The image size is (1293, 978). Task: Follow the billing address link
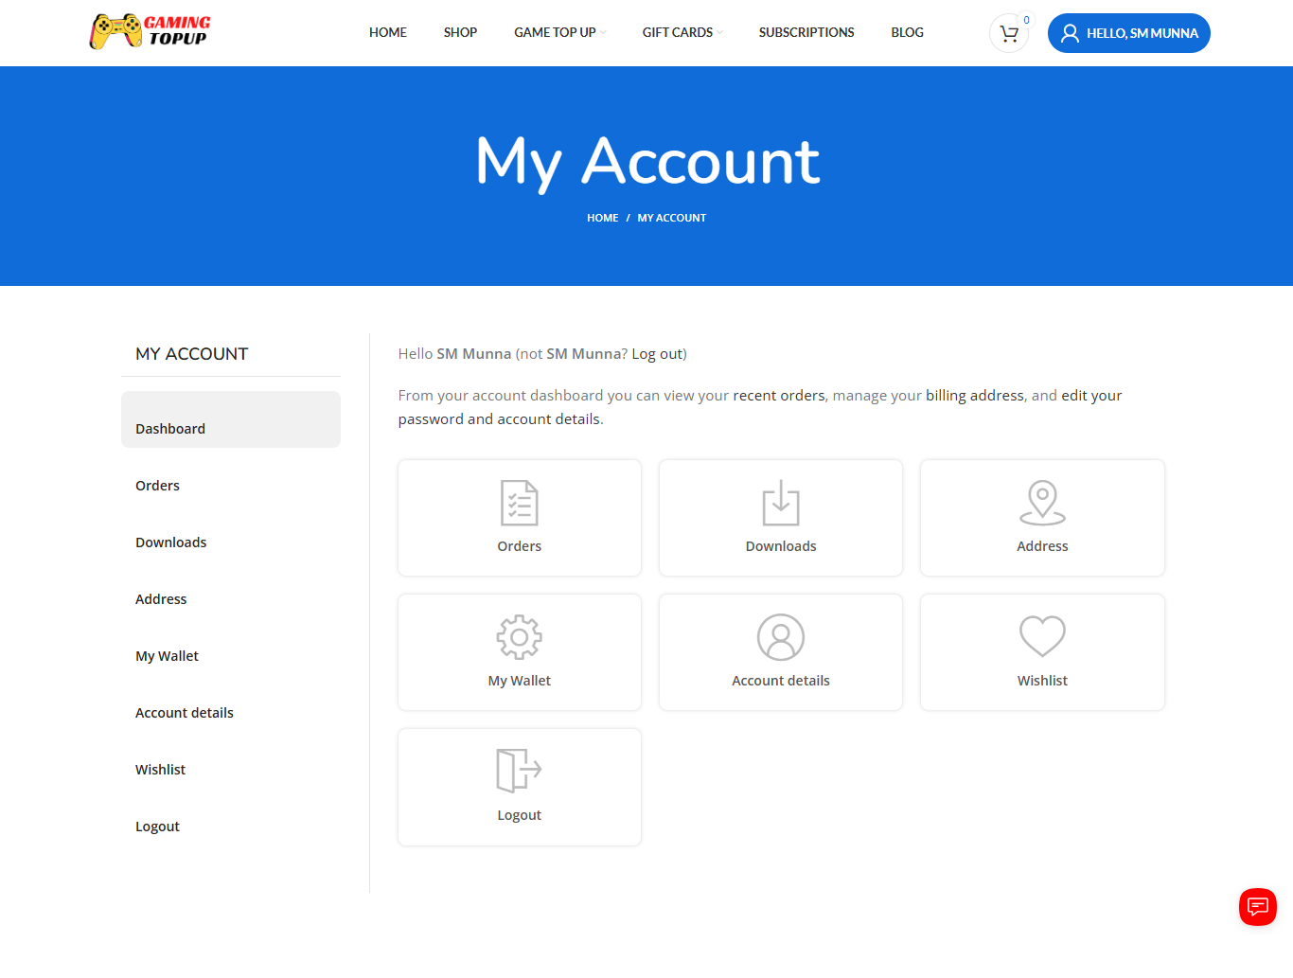tap(975, 396)
